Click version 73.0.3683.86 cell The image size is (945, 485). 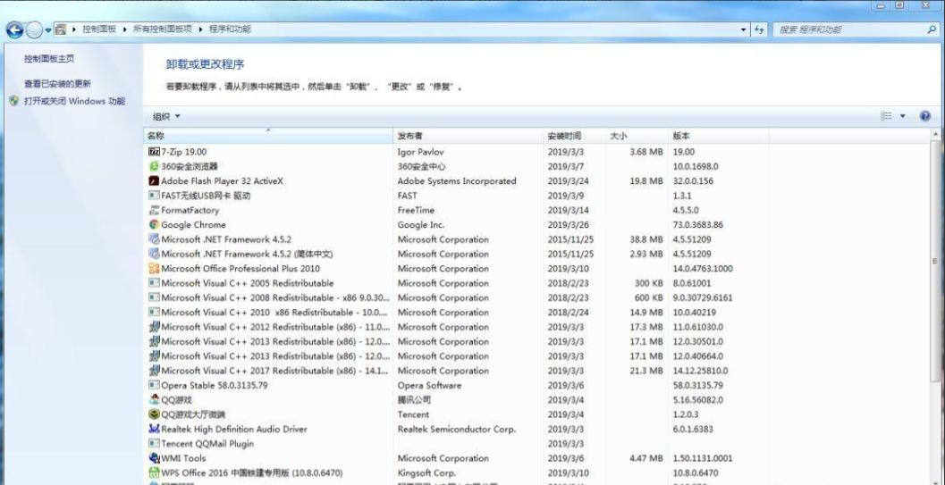[698, 225]
